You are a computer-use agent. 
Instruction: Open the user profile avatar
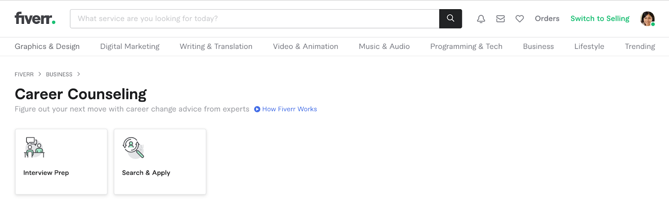click(x=647, y=19)
